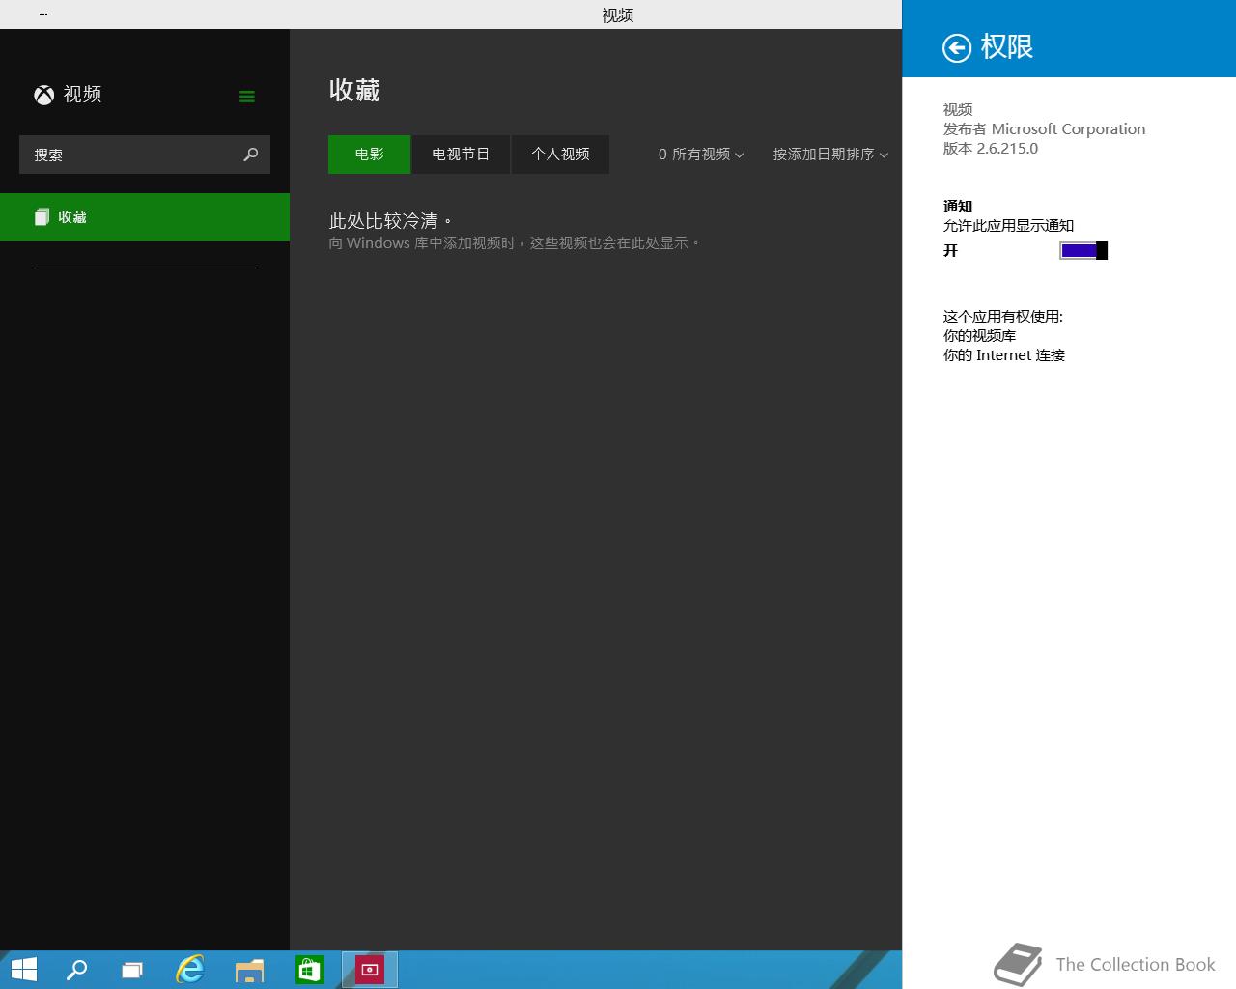Click 版本 2.6.215.0 text
This screenshot has width=1236, height=989.
click(x=991, y=149)
